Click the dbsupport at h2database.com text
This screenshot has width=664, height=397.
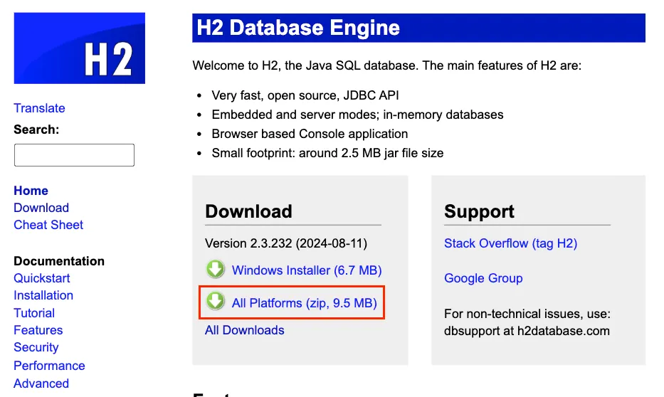pos(527,331)
